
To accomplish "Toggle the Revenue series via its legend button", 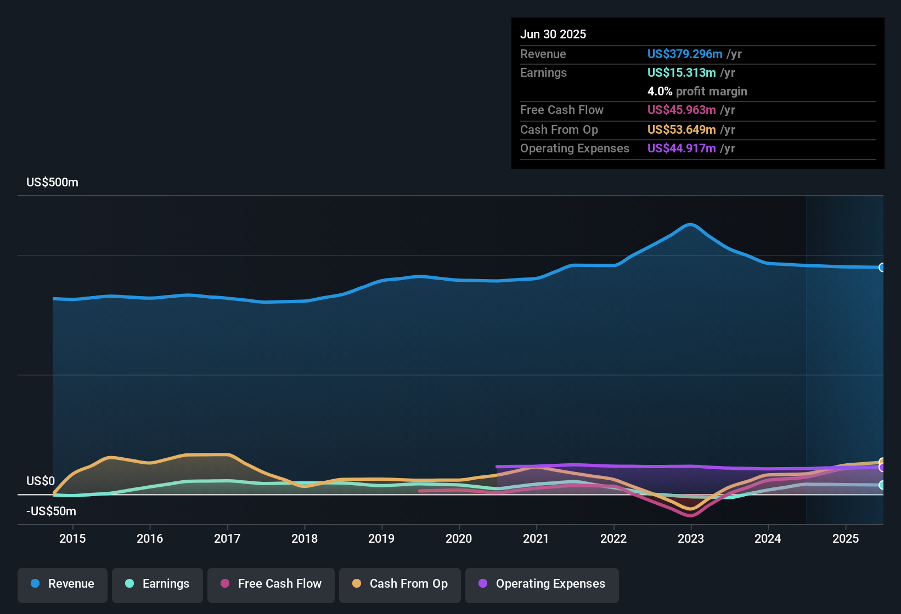I will [x=62, y=584].
